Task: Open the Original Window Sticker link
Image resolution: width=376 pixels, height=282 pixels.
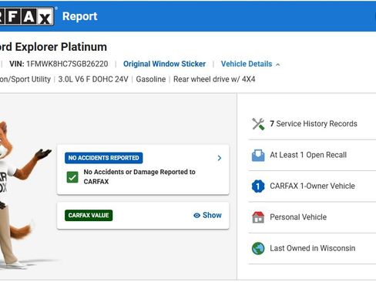Action: (164, 64)
